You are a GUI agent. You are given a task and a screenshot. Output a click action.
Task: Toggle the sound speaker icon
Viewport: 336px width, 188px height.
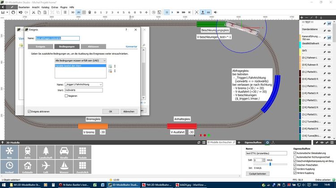[x=215, y=13]
